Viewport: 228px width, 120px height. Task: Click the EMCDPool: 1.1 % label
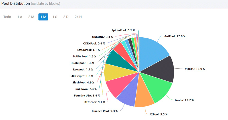tap(89, 50)
